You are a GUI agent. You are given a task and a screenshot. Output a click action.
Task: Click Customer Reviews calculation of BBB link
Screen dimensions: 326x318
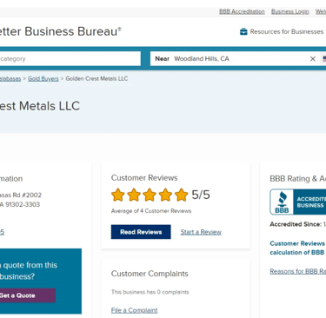[x=297, y=248]
